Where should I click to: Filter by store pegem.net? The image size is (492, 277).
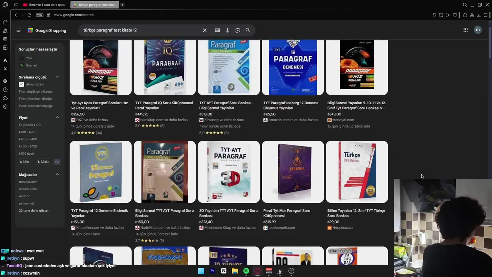[x=27, y=203]
